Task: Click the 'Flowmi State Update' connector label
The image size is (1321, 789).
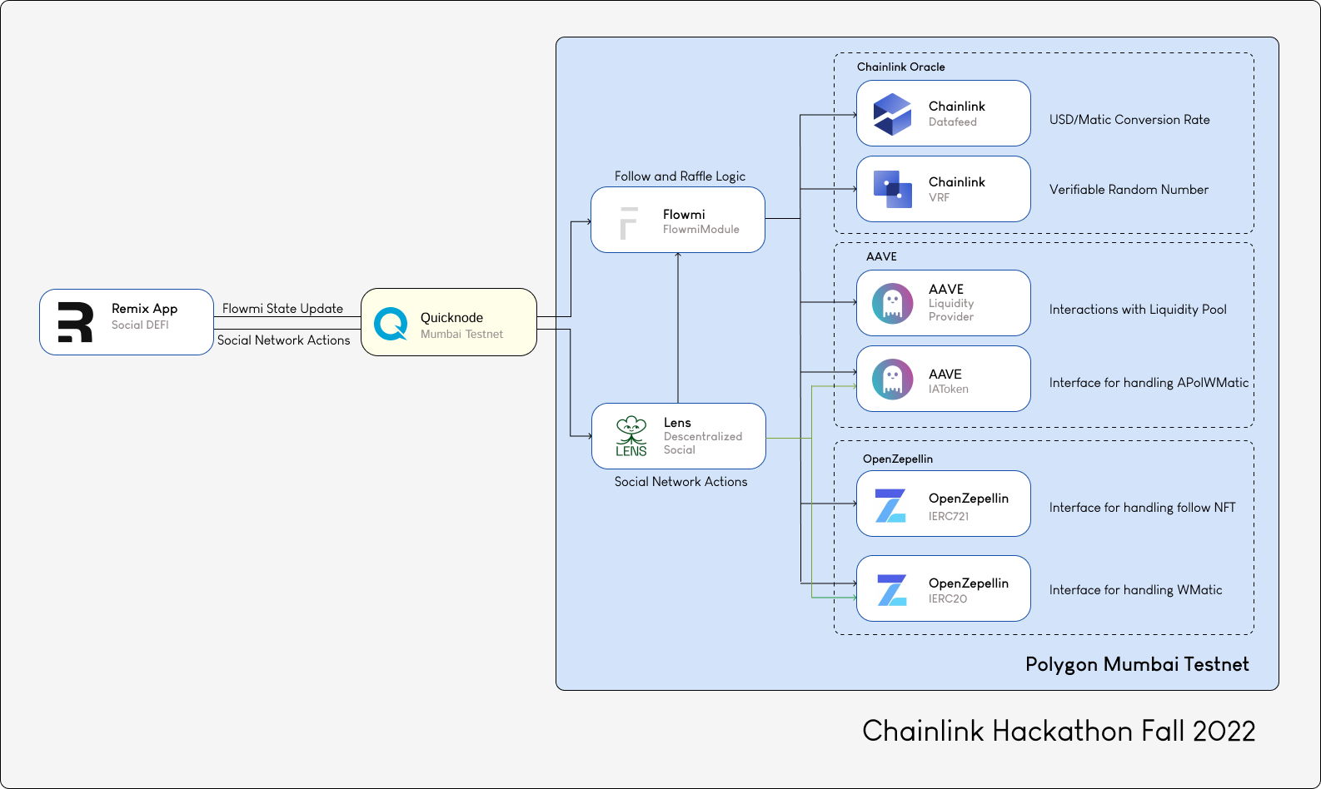Action: [282, 309]
